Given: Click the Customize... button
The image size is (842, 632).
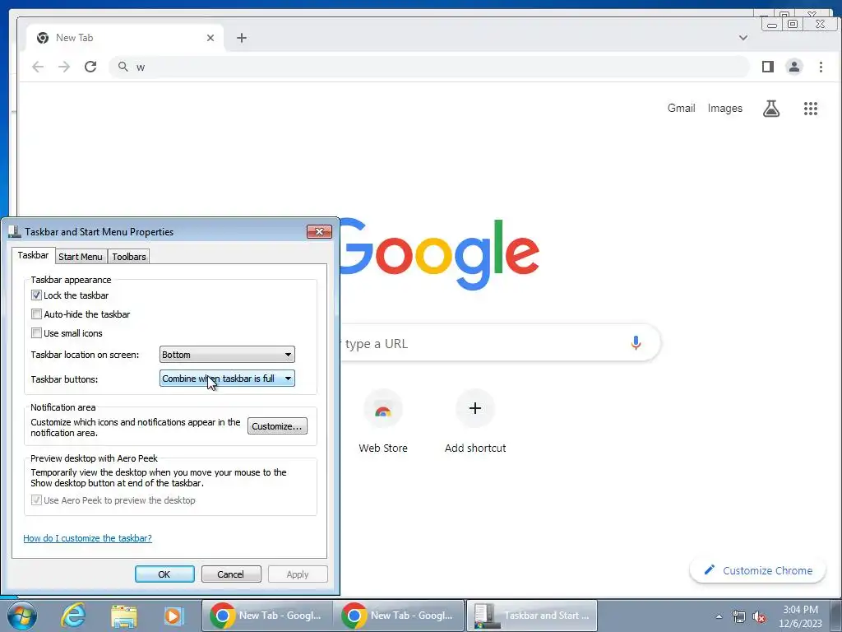Looking at the screenshot, I should 277,426.
